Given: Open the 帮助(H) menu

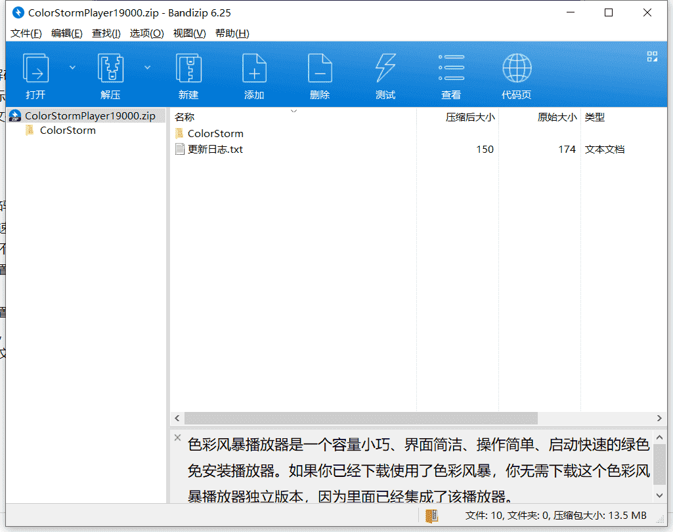Looking at the screenshot, I should tap(232, 33).
